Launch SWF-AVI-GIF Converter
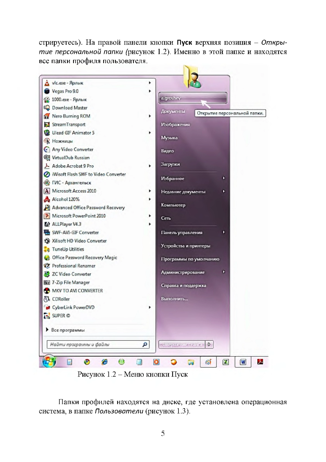Image resolution: width=326 pixels, height=462 pixels. click(71, 233)
